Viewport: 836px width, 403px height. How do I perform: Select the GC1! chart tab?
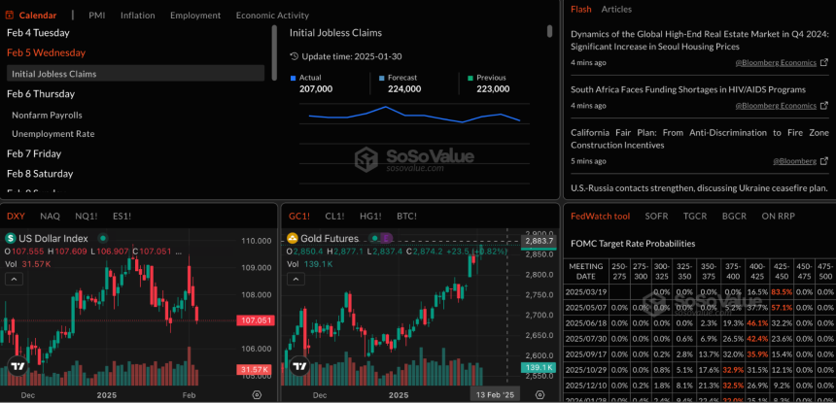(x=299, y=217)
